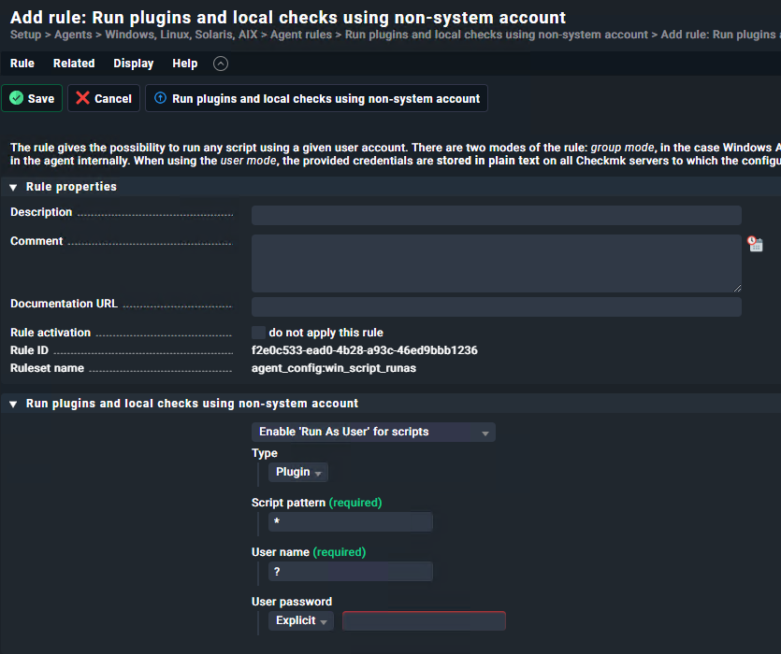781x654 pixels.
Task: Open the Explicit password type dropdown
Action: (x=301, y=621)
